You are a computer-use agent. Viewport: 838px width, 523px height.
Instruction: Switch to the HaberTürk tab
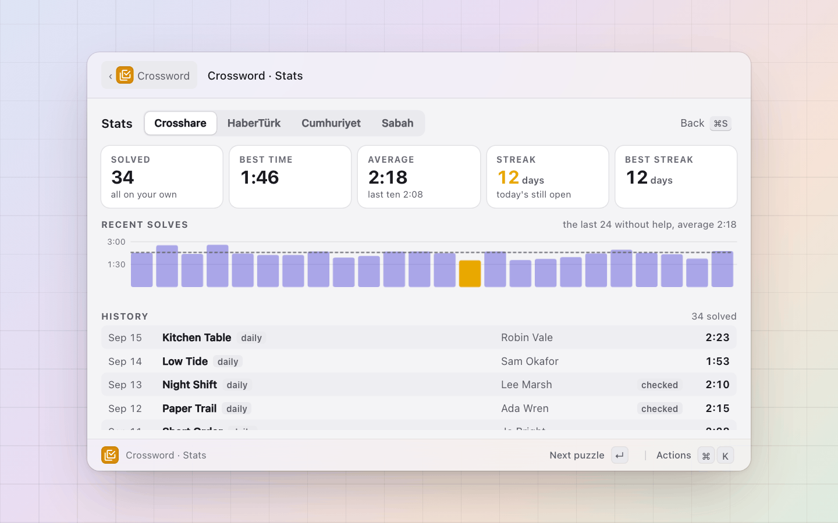[254, 123]
